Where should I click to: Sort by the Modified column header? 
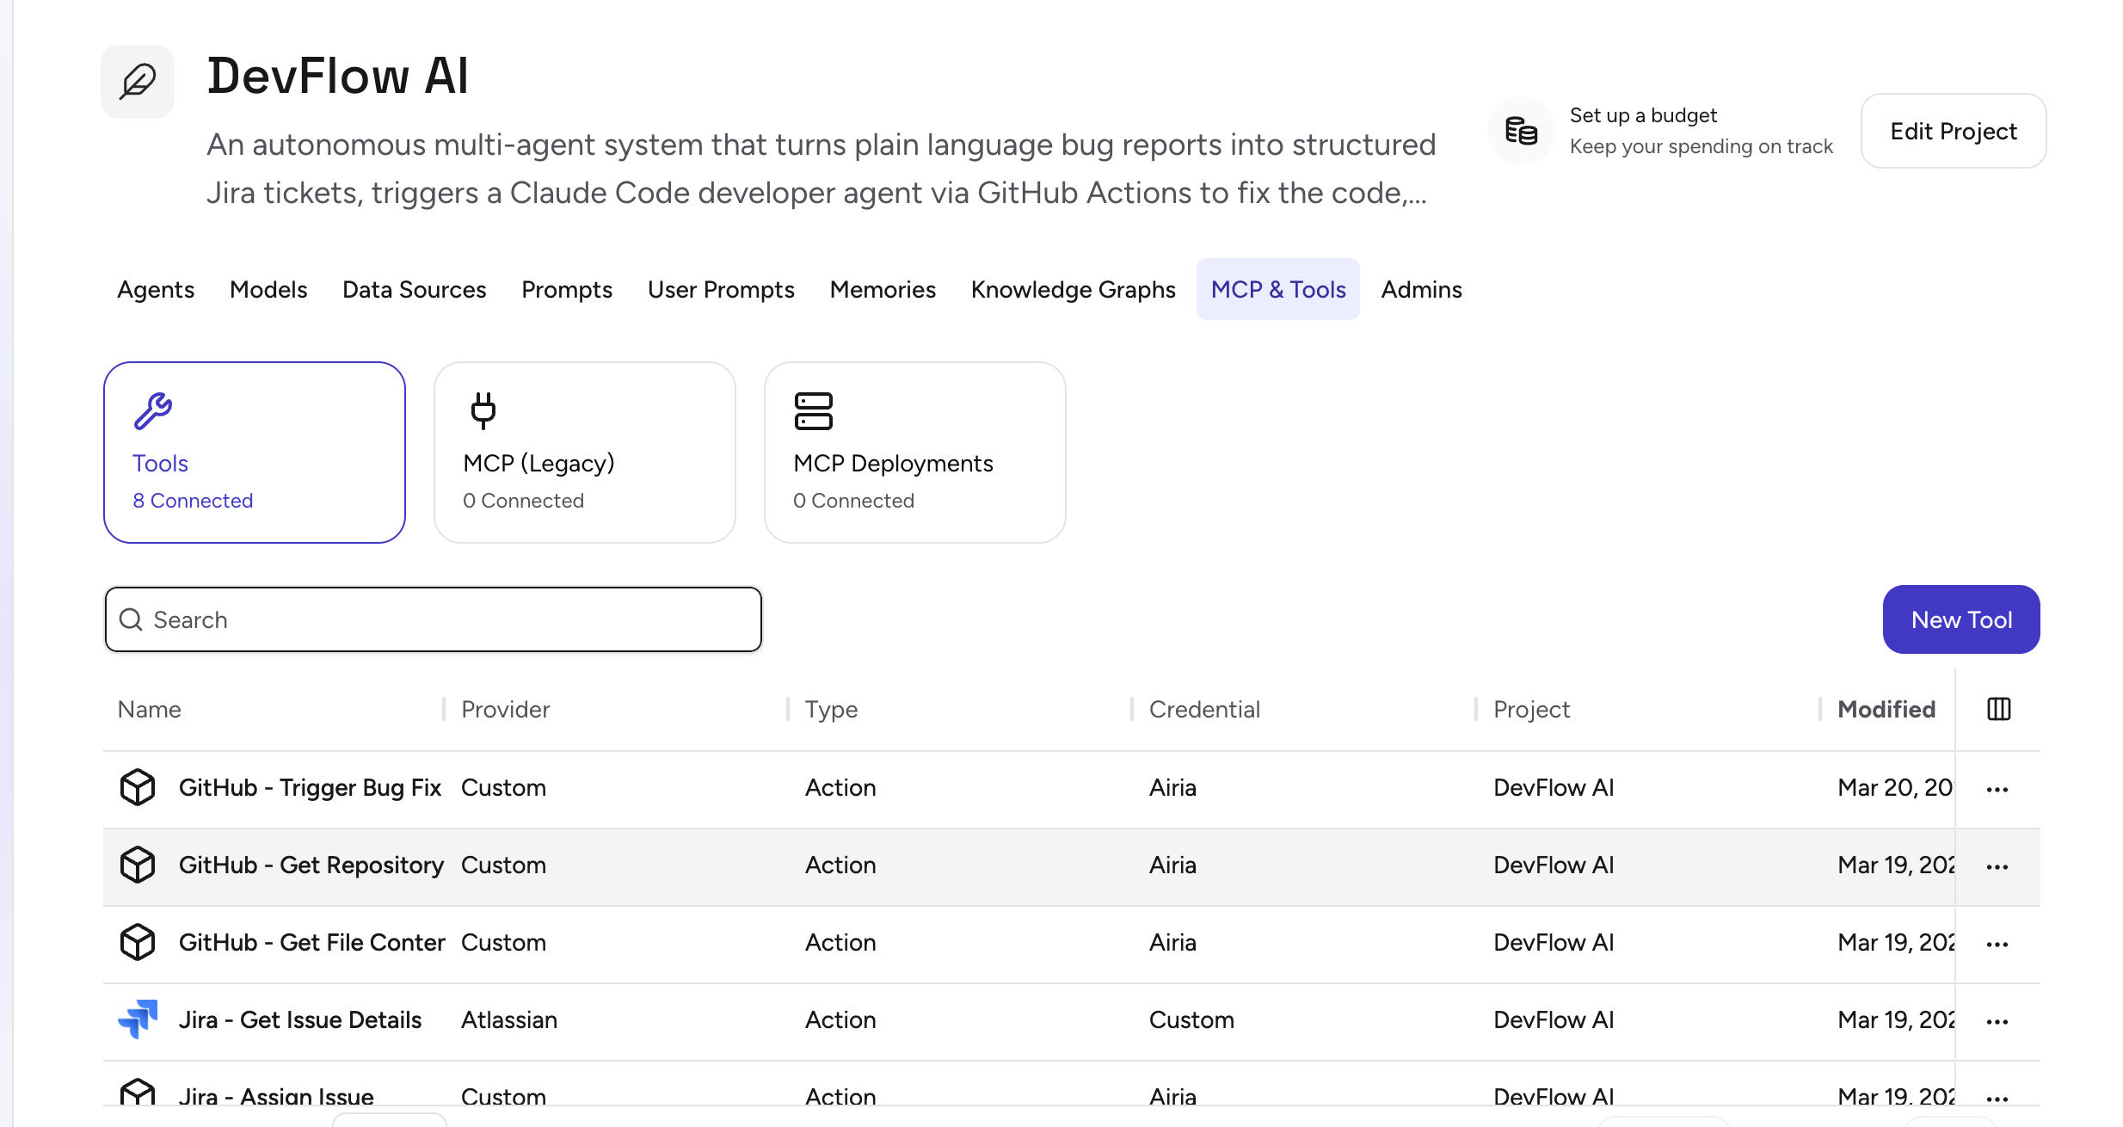pyautogui.click(x=1886, y=709)
